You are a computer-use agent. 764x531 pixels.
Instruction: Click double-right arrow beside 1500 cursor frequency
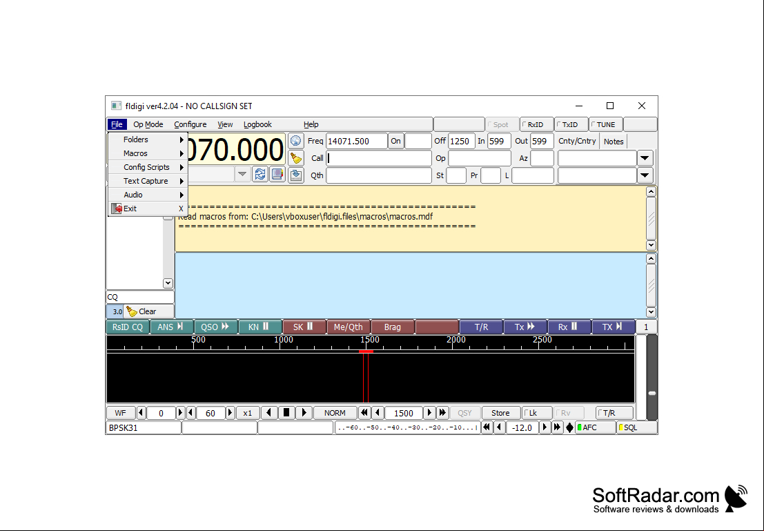coord(442,412)
